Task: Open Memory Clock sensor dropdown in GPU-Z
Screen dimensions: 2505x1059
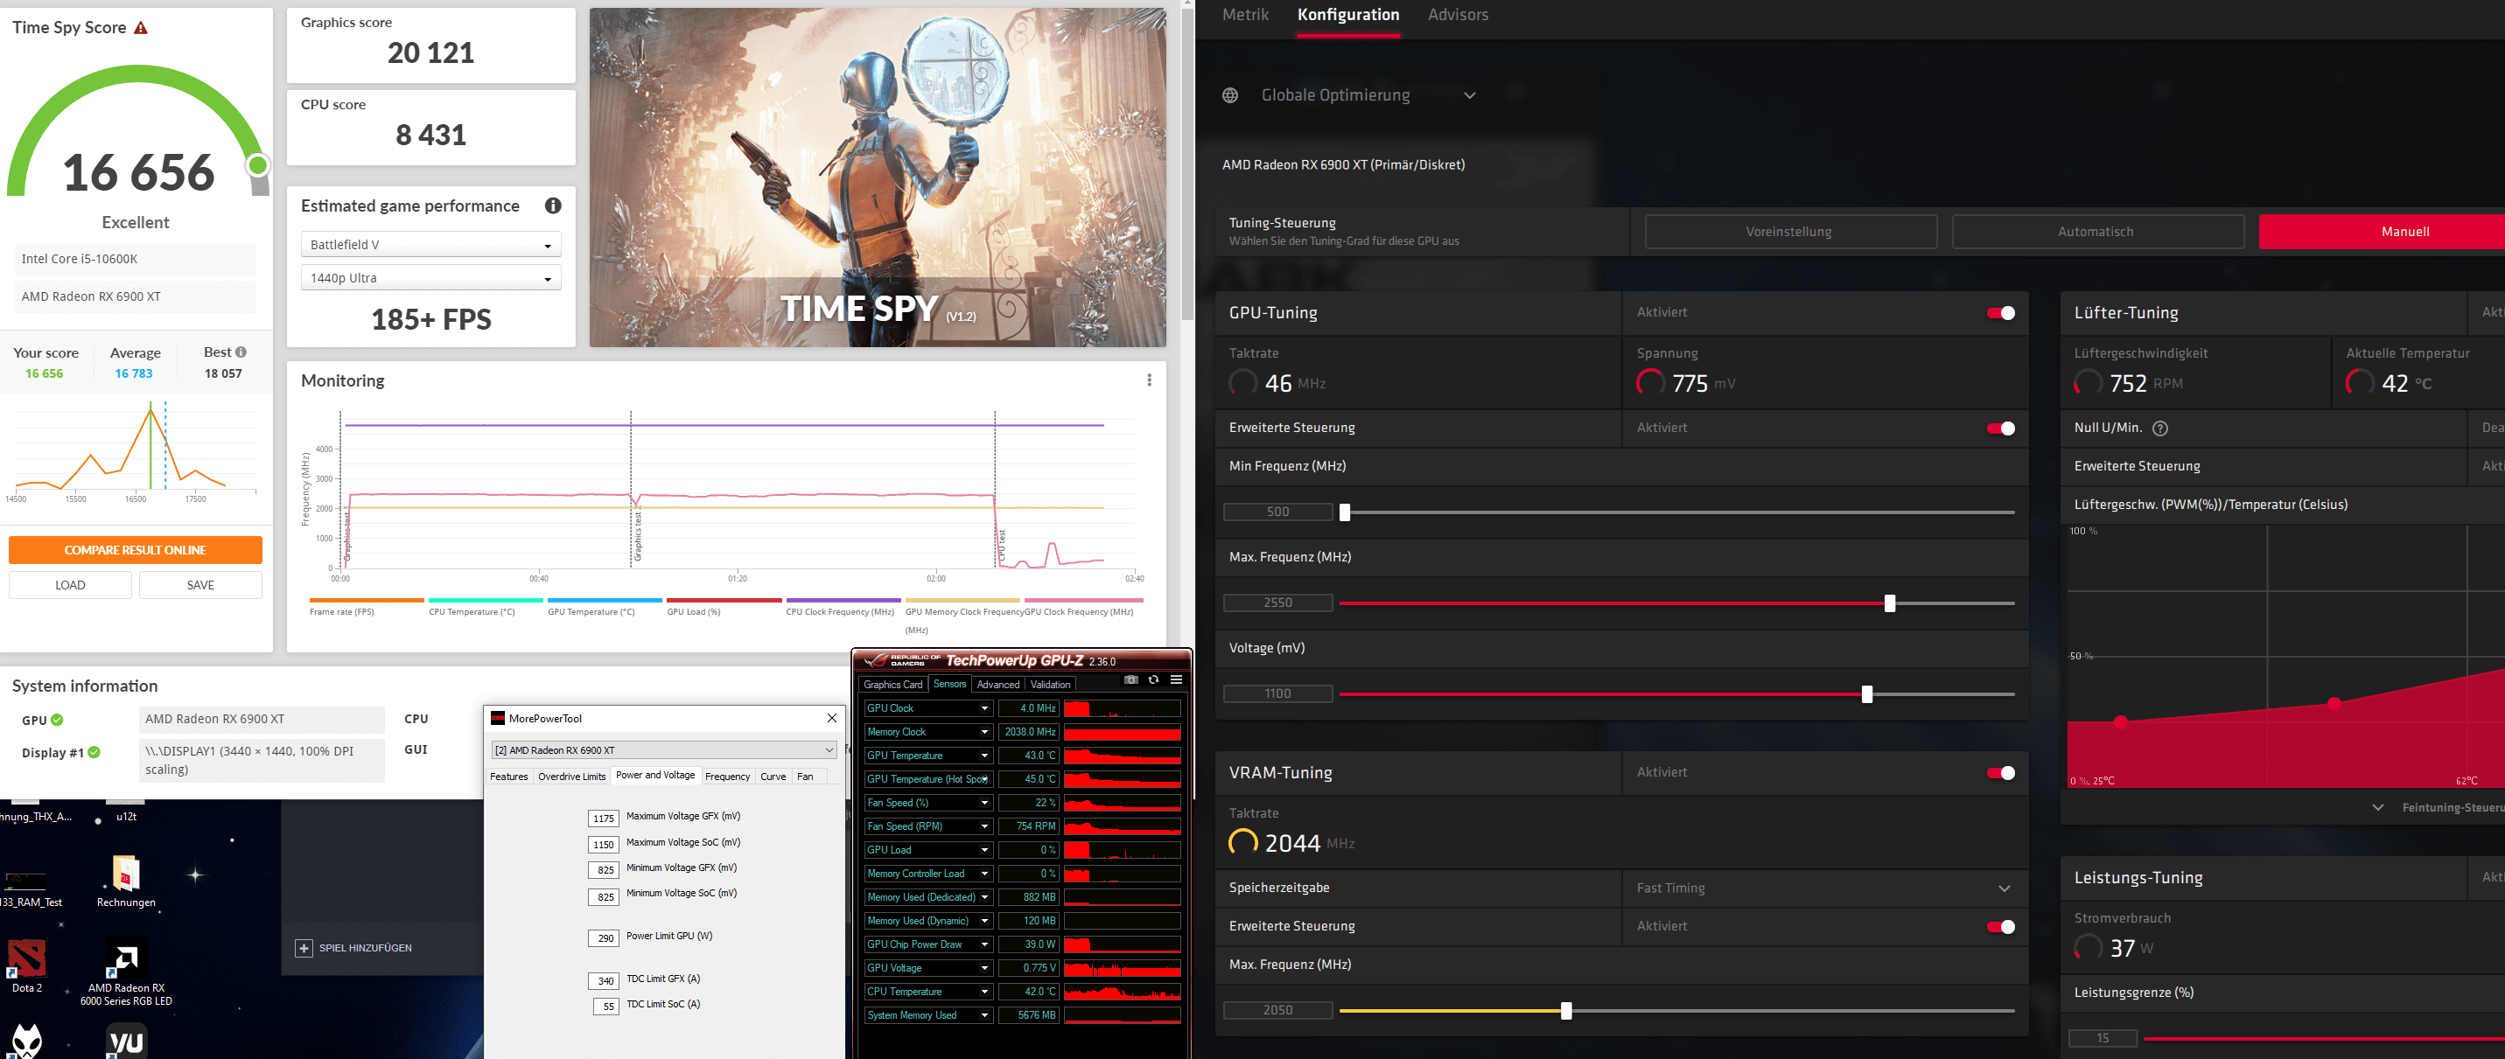Action: (x=985, y=732)
